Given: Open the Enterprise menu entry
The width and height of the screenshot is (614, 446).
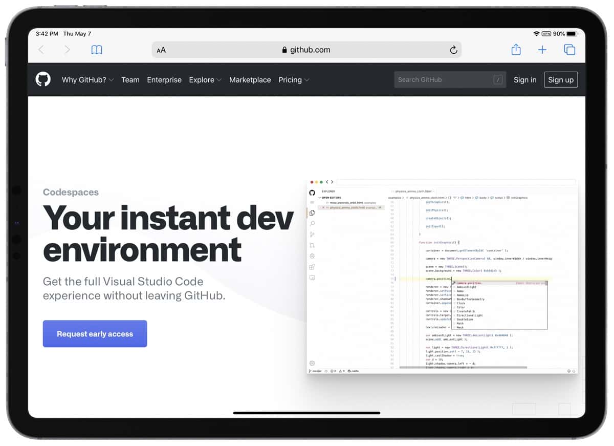Looking at the screenshot, I should click(164, 80).
